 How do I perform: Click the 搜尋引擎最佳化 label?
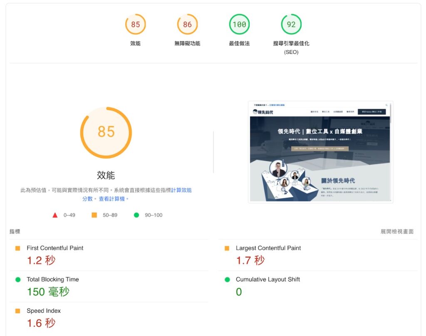pyautogui.click(x=291, y=44)
